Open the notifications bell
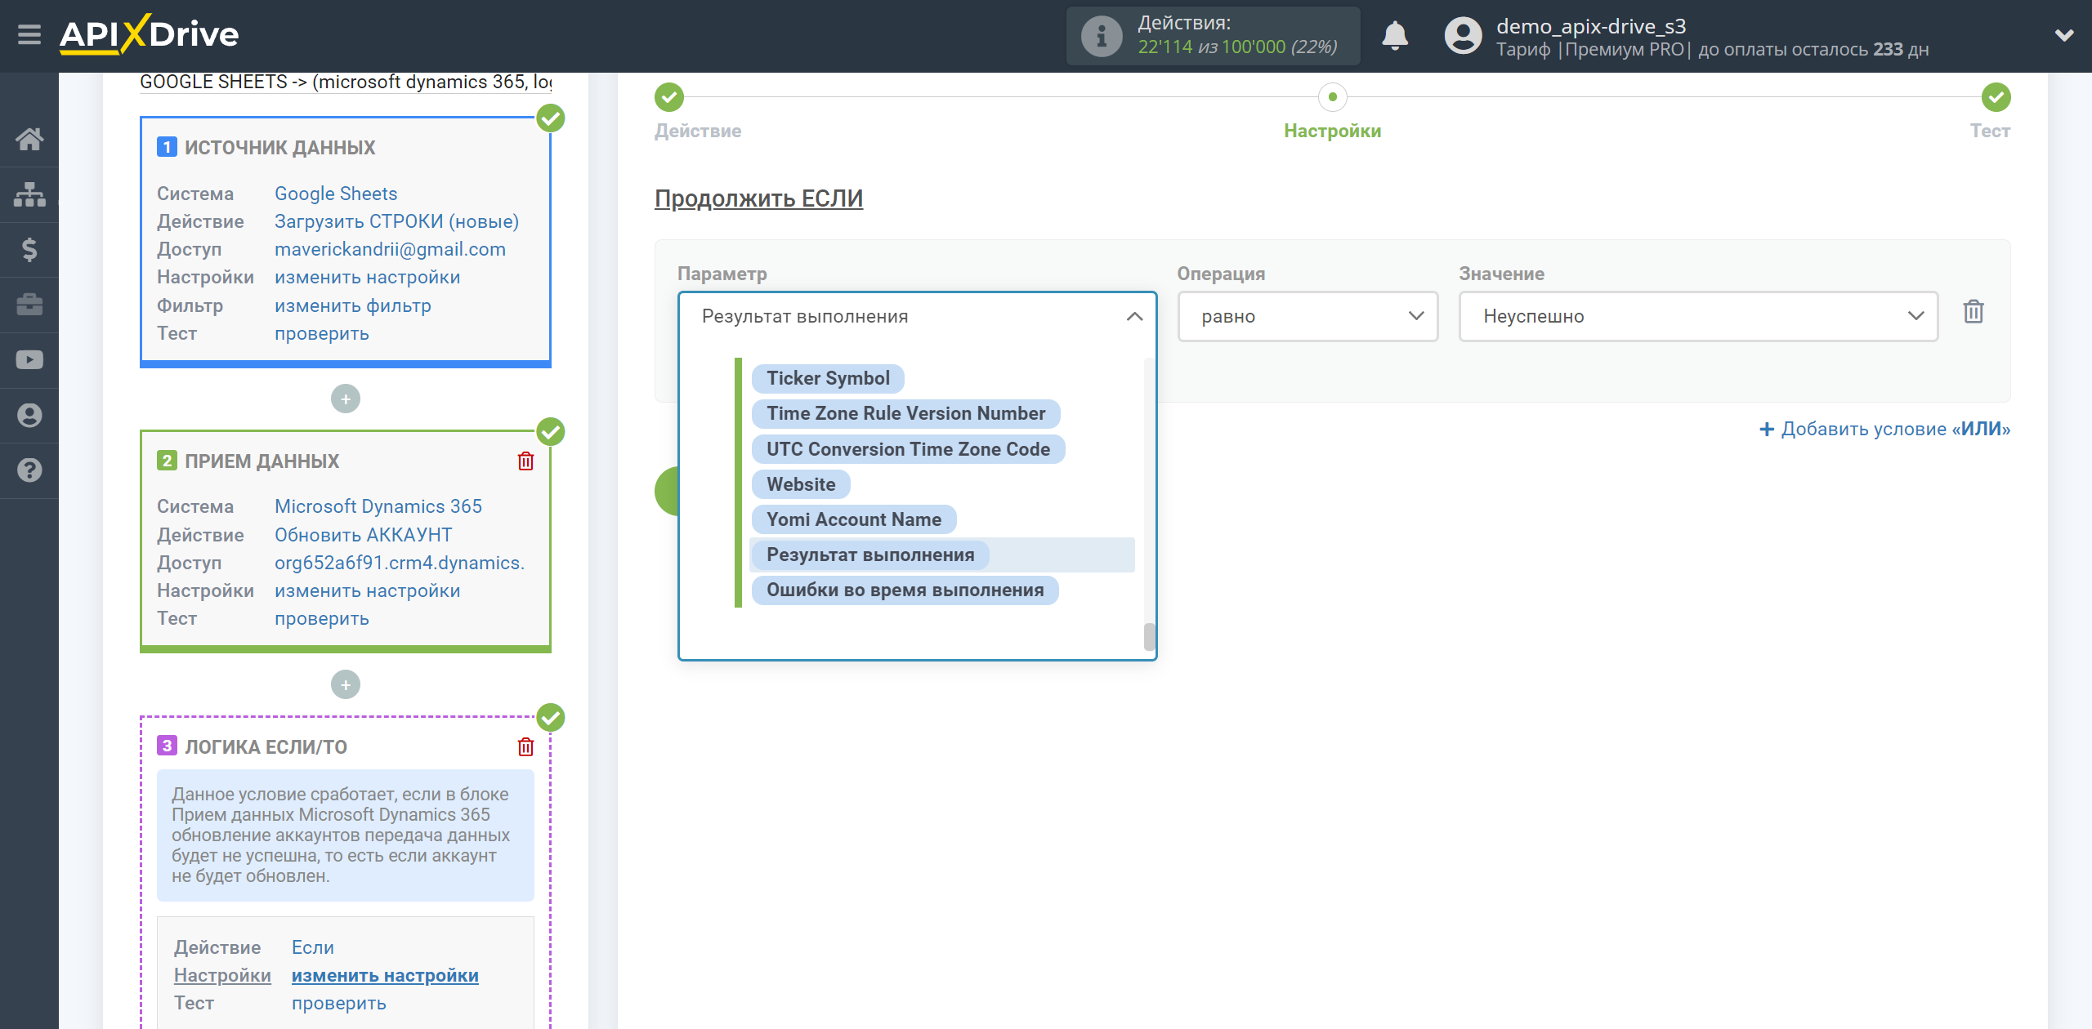This screenshot has width=2092, height=1029. point(1395,36)
